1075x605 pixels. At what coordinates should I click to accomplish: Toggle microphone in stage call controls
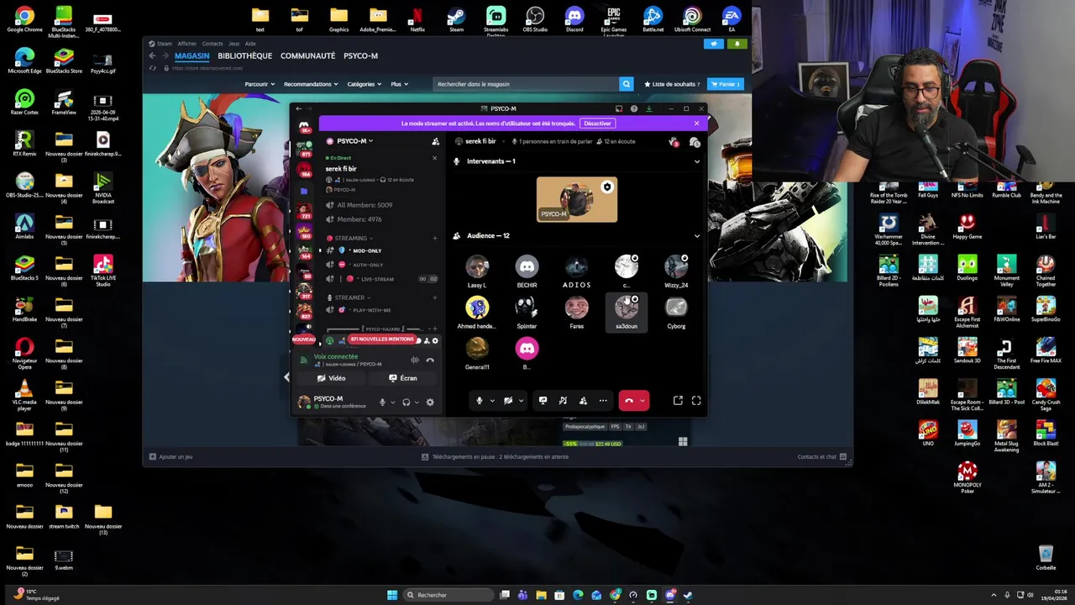click(x=480, y=401)
